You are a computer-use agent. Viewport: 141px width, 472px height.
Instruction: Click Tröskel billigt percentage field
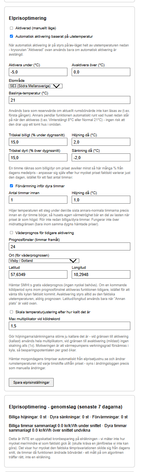pyautogui.click(x=38, y=142)
